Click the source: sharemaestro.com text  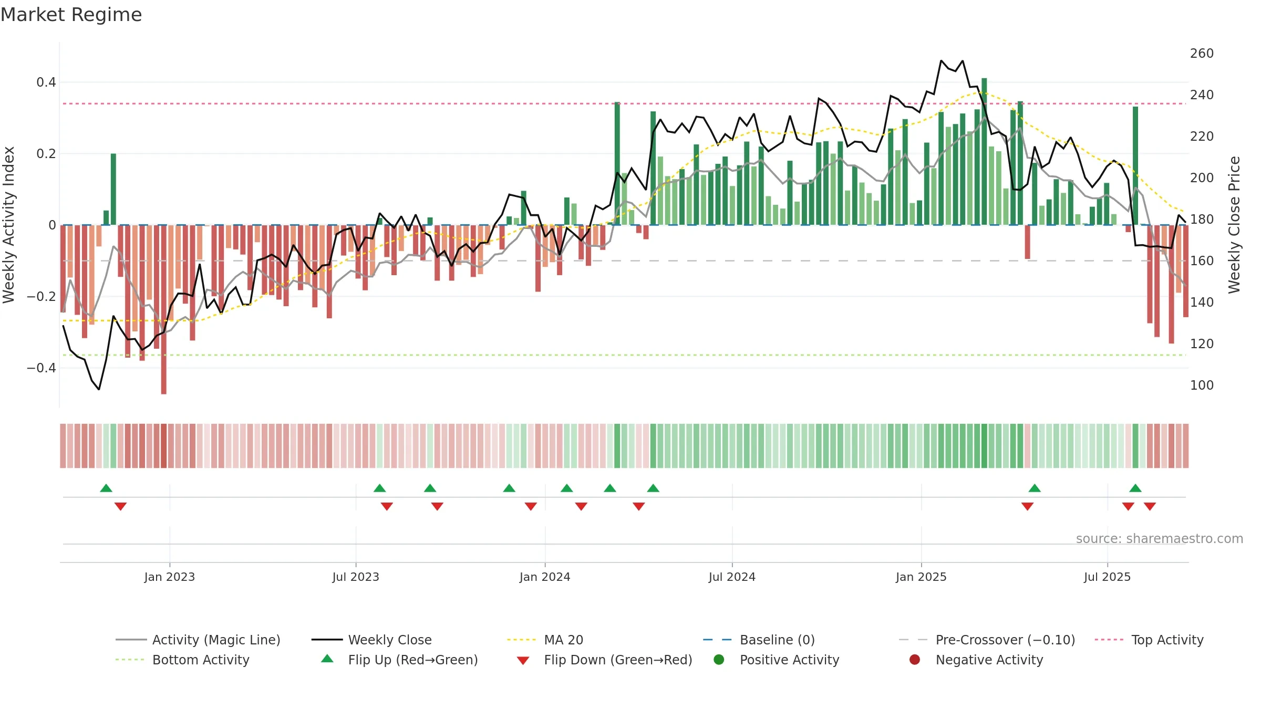coord(1160,538)
